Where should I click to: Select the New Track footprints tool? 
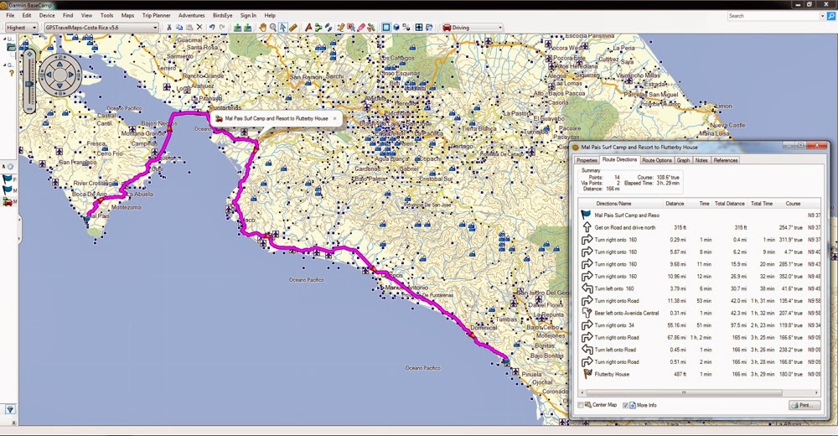coord(328,28)
